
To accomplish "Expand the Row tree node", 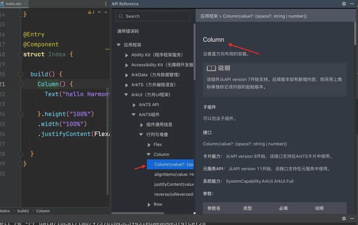I will 149,205.
